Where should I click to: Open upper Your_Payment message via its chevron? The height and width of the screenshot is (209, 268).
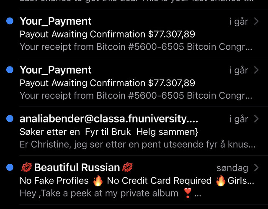[256, 21]
